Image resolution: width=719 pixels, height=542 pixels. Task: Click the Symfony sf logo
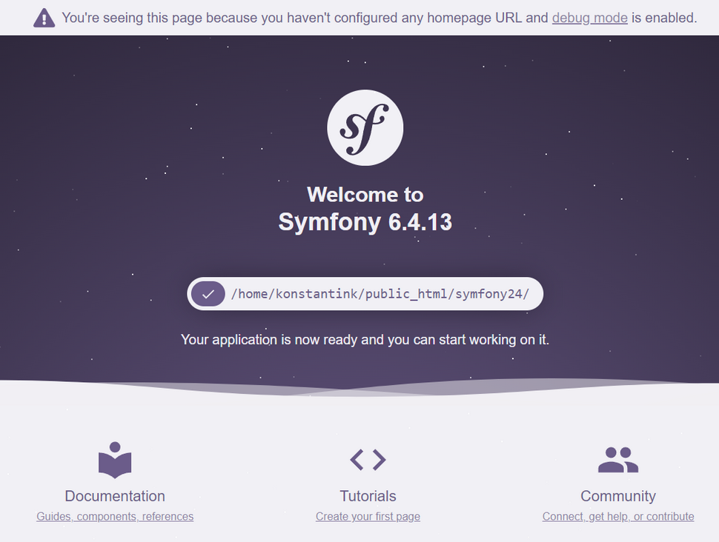pos(365,127)
